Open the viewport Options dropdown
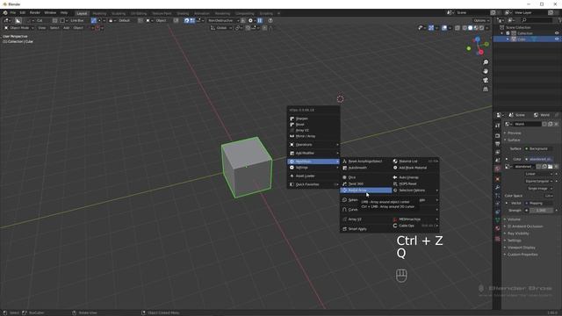The image size is (562, 316). (x=481, y=20)
